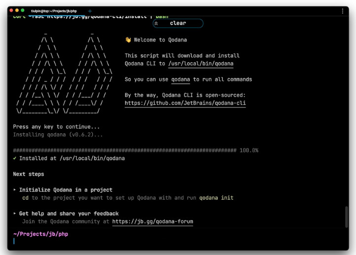Click the yellow minimize window button
Screen dimensions: 356x255
[x=17, y=10]
